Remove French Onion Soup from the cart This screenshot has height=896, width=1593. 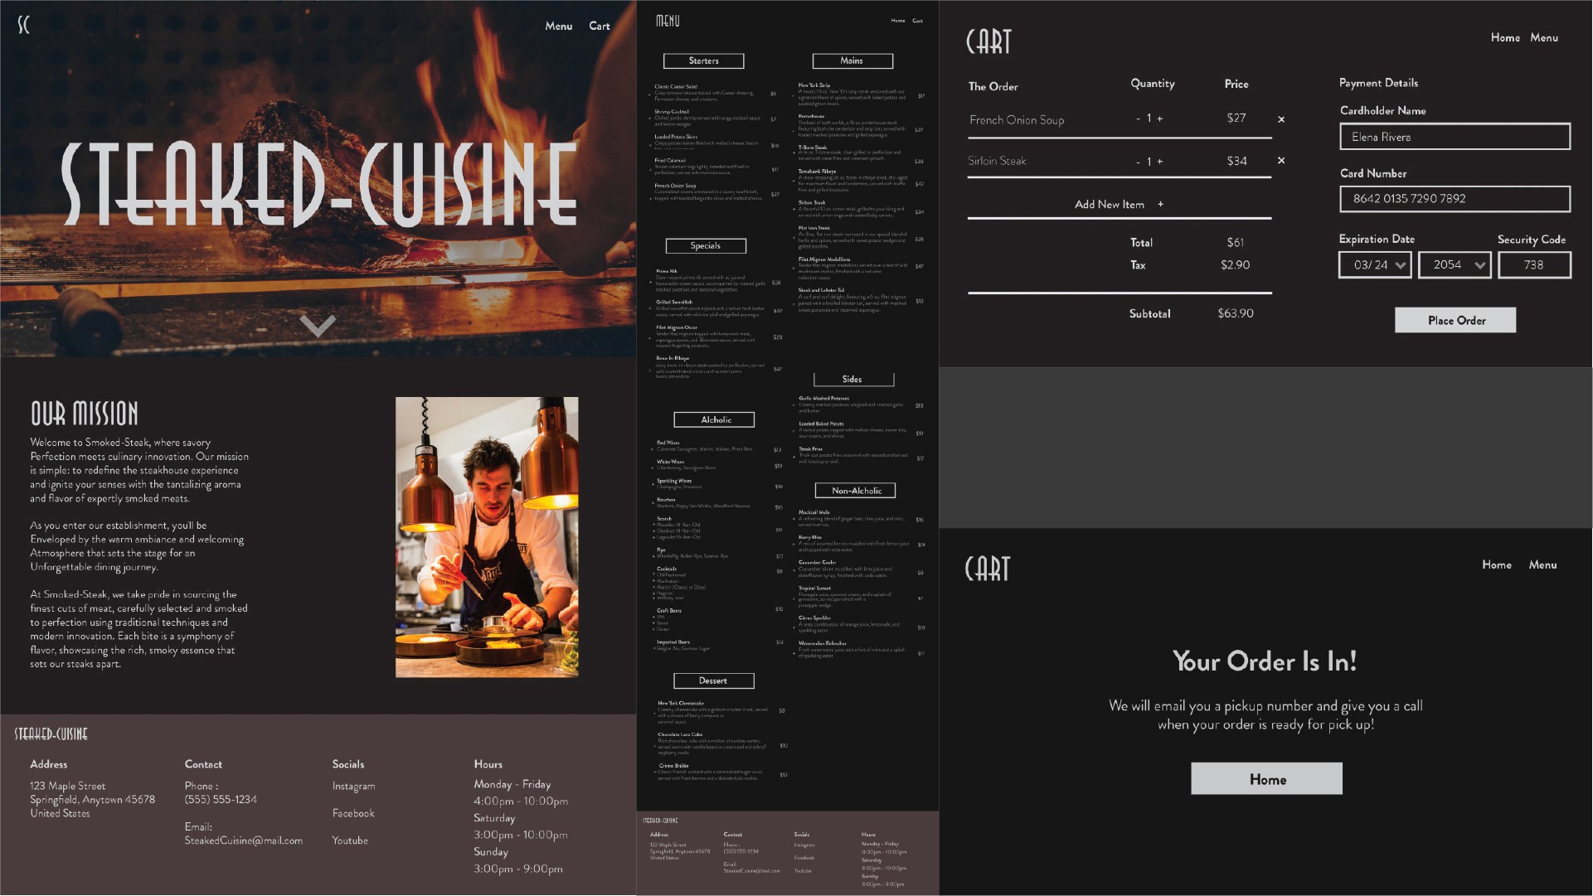tap(1281, 119)
